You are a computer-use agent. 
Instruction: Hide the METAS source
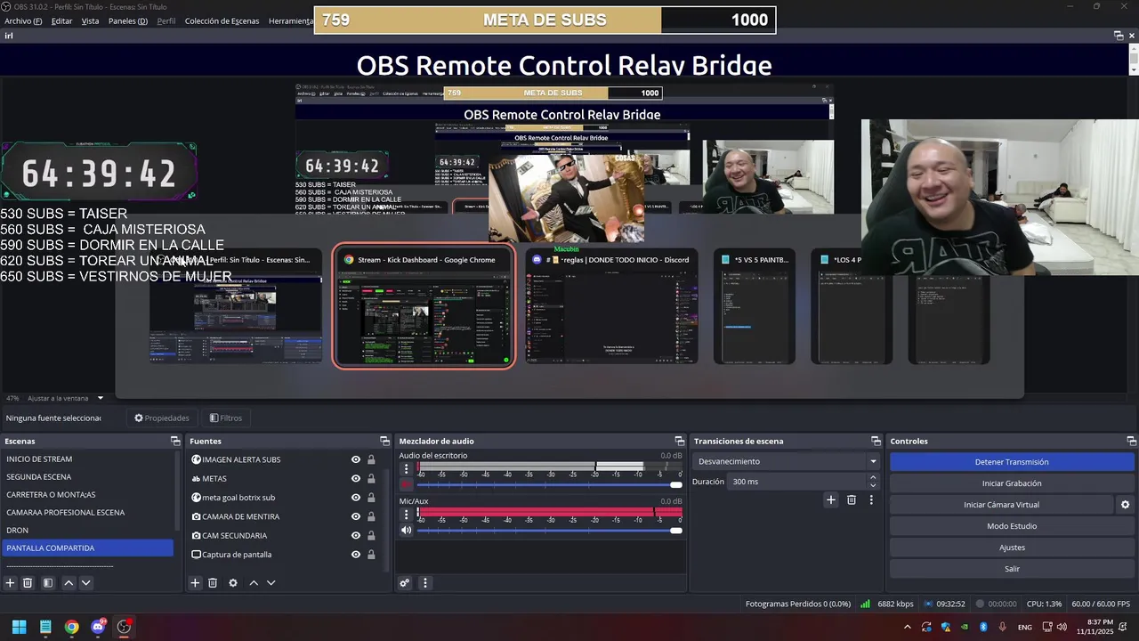356,478
